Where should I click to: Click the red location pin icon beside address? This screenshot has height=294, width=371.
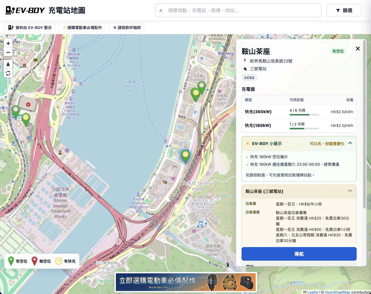click(245, 61)
